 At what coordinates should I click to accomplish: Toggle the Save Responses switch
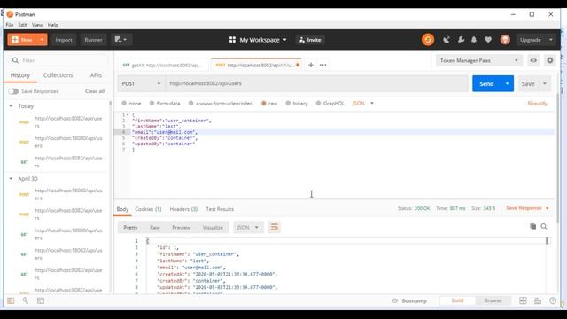(x=13, y=91)
